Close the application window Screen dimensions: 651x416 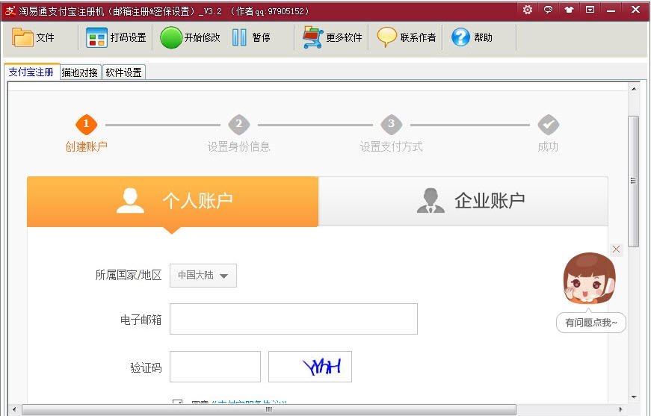click(635, 10)
